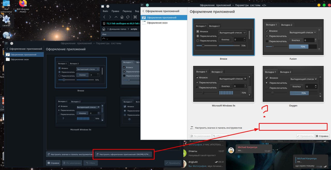Select first Переключатель in light window Breeze preview

198,36
